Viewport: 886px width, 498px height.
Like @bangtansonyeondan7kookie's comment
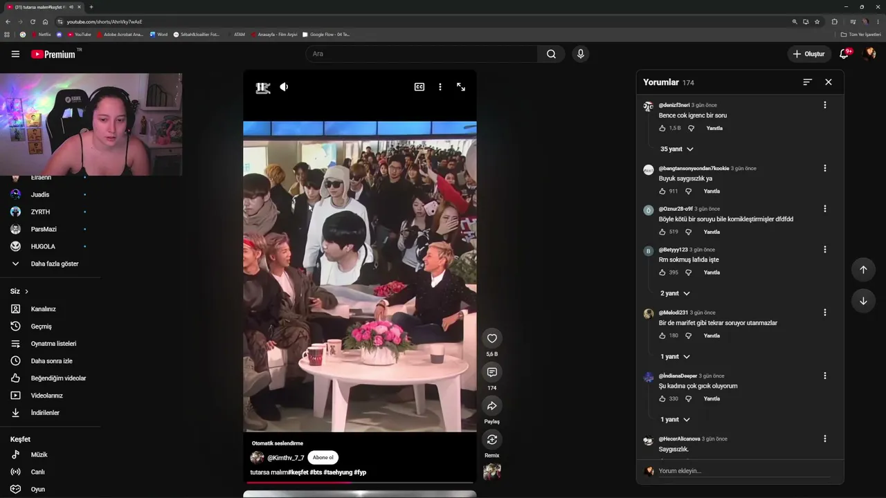click(x=662, y=191)
